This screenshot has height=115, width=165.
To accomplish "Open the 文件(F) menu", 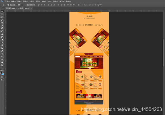I will click(7, 1).
